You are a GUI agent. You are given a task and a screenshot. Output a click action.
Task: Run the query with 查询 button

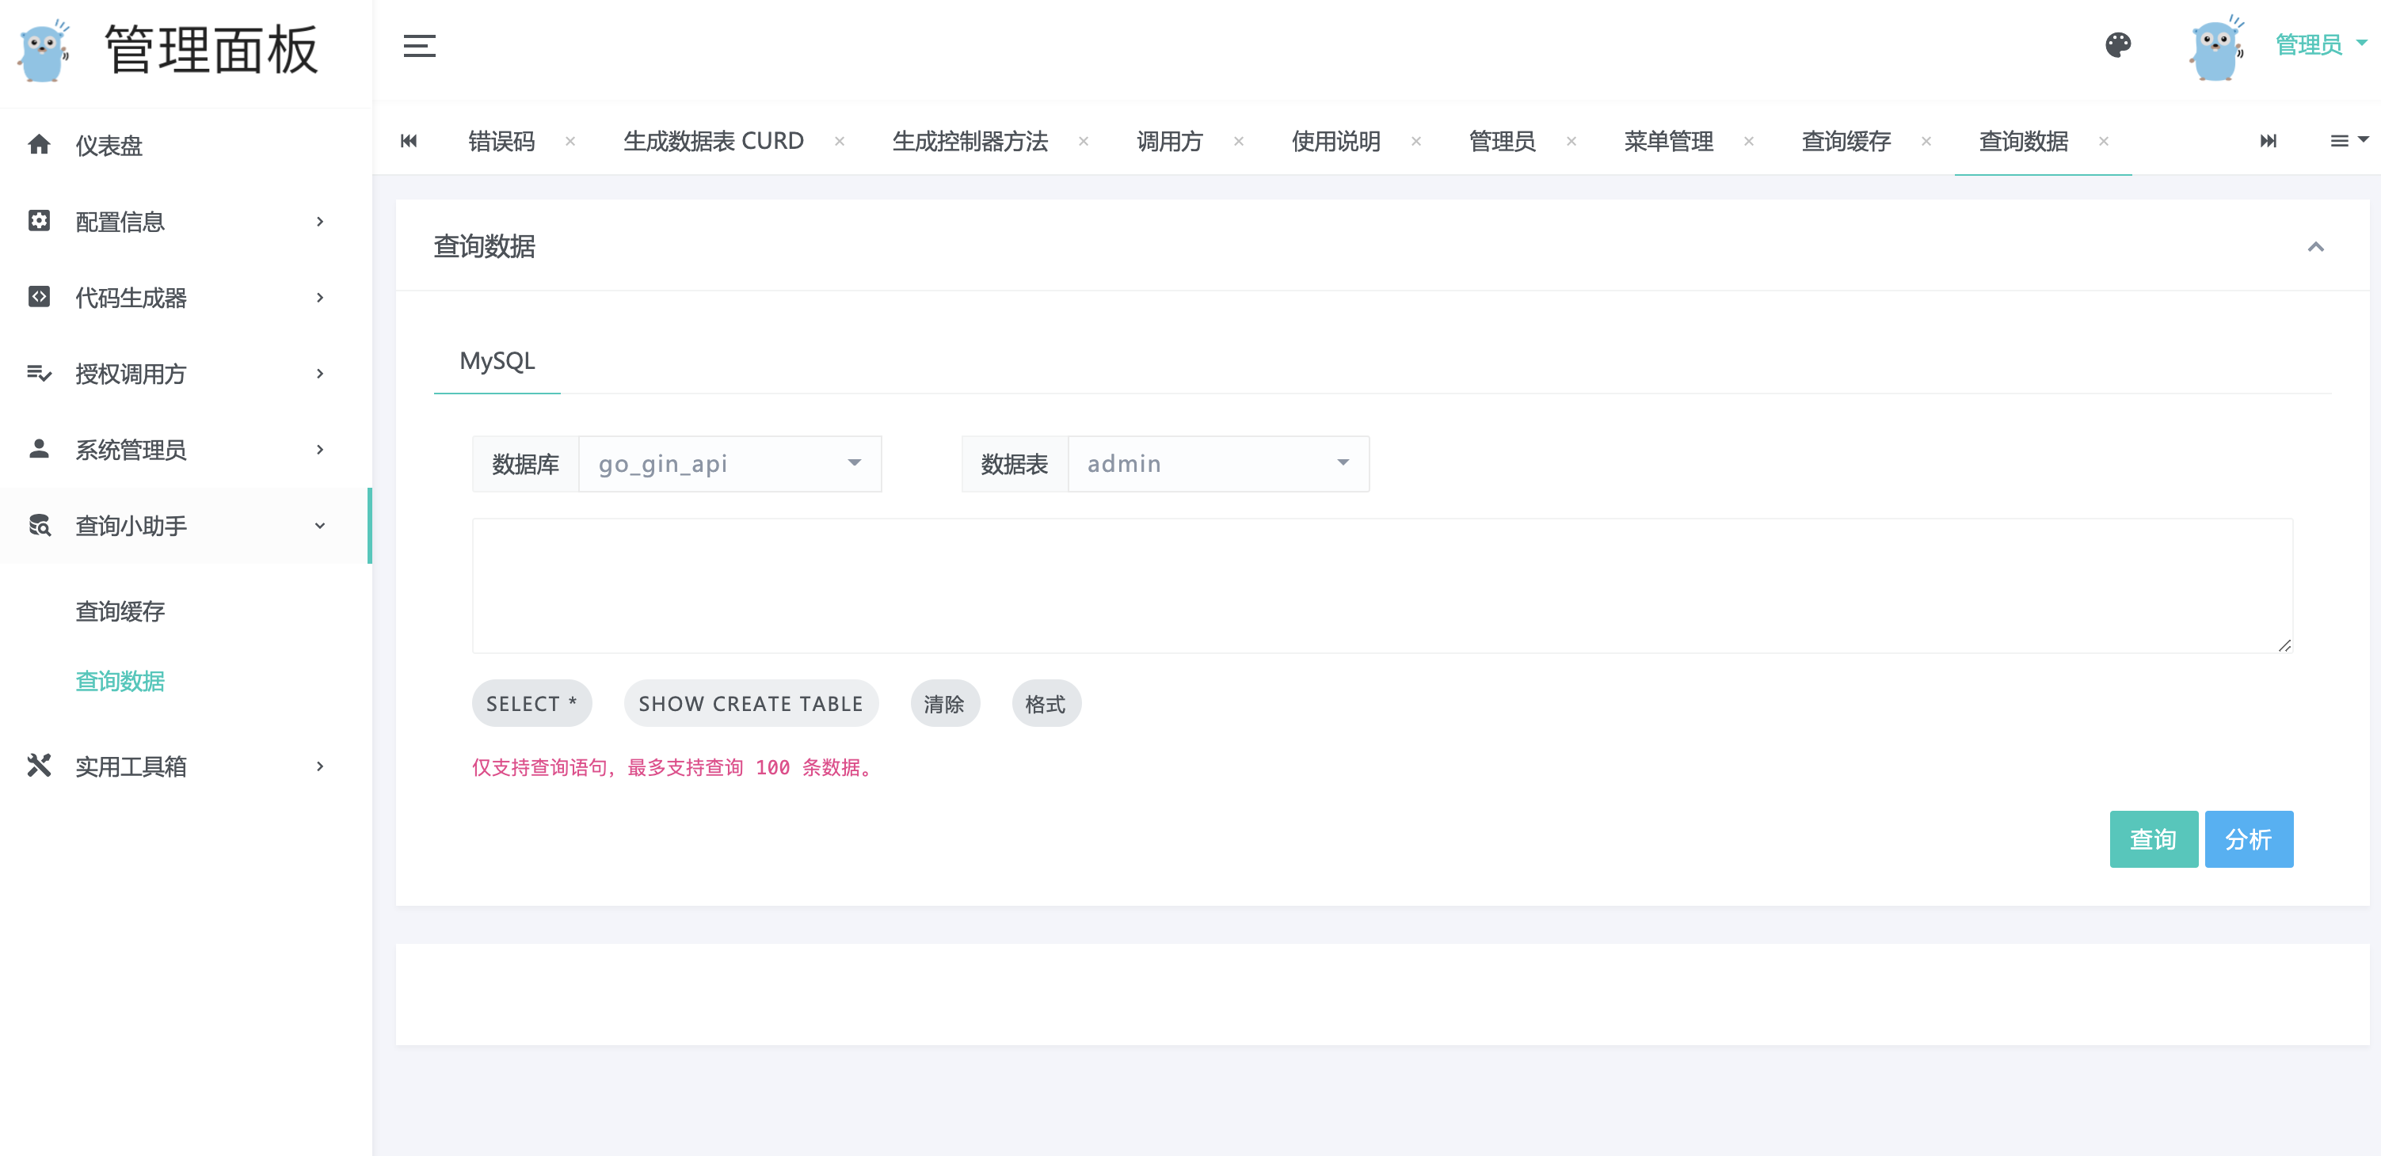[x=2154, y=839]
